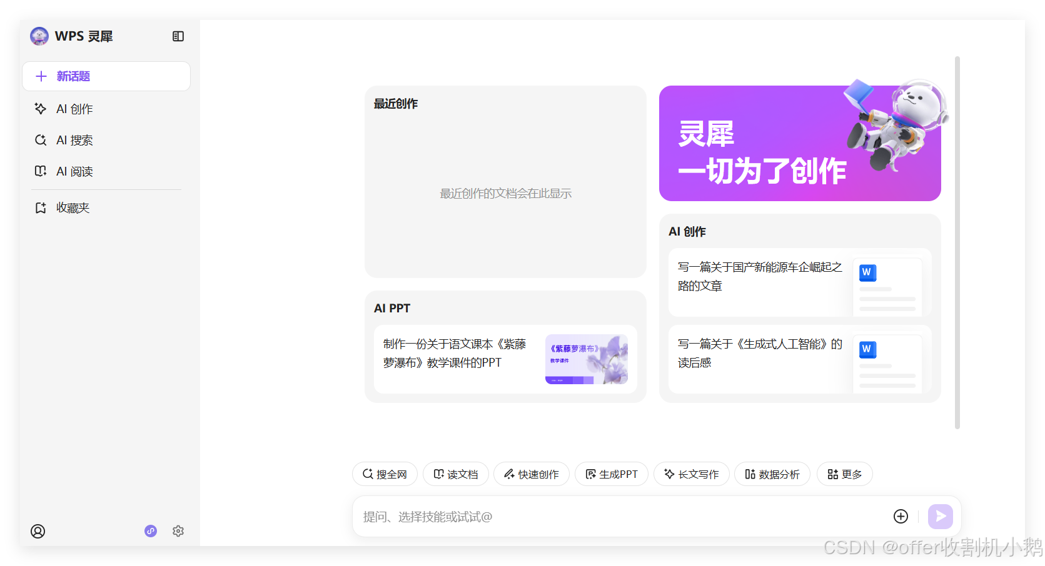Click the vertical scrollbar of the main panel
Screen dimensions: 1045x566
[x=957, y=242]
